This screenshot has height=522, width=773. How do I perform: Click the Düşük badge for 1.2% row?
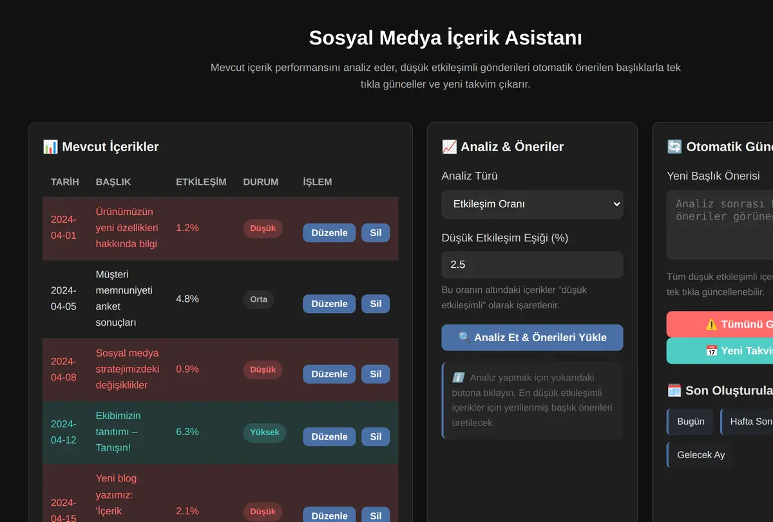point(263,228)
